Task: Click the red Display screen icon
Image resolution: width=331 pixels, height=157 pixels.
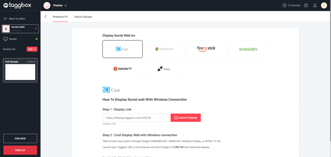Action: [x=47, y=5]
